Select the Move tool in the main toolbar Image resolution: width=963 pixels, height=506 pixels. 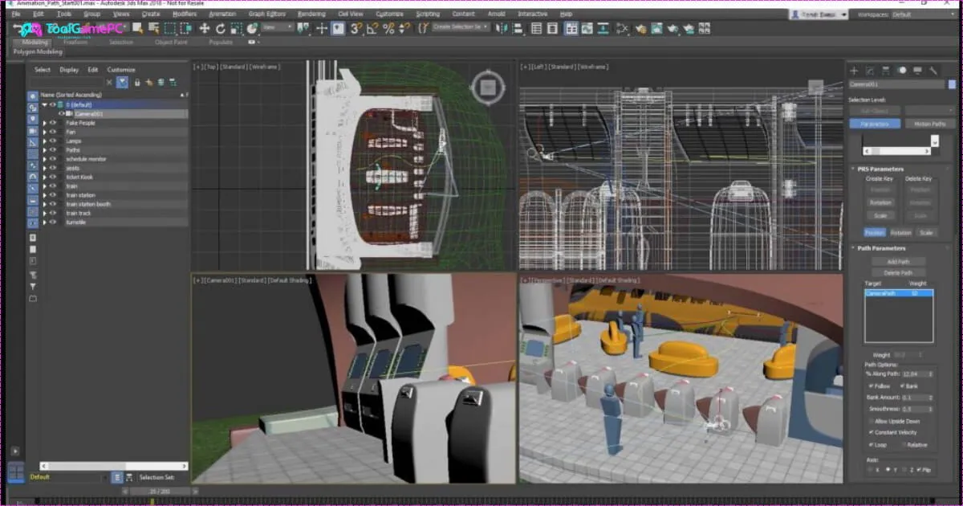204,28
